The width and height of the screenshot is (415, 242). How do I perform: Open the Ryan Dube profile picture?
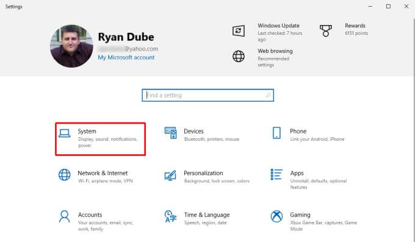coord(71,46)
